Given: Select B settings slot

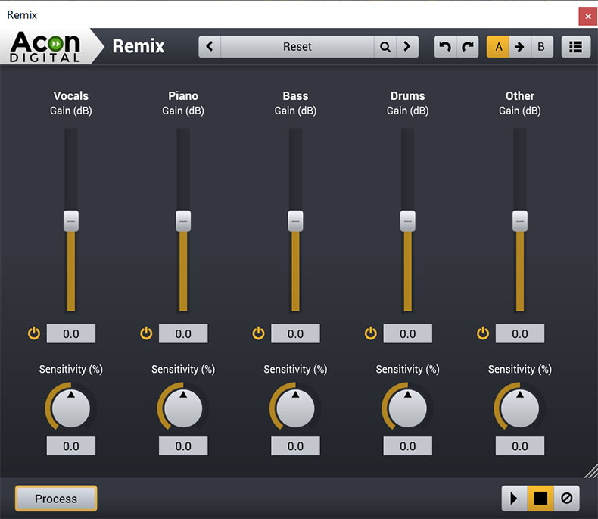Looking at the screenshot, I should 541,46.
